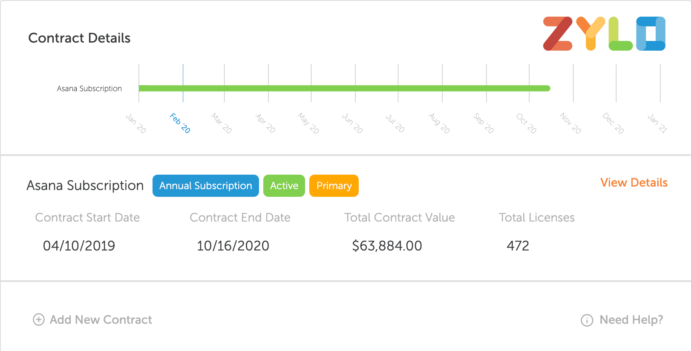Click the green Asana Subscription timeline bar

(345, 88)
